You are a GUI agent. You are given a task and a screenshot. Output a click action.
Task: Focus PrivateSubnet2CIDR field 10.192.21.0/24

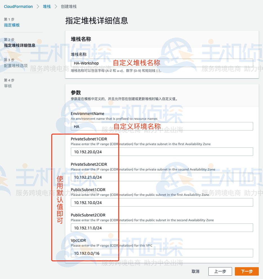(x=162, y=177)
